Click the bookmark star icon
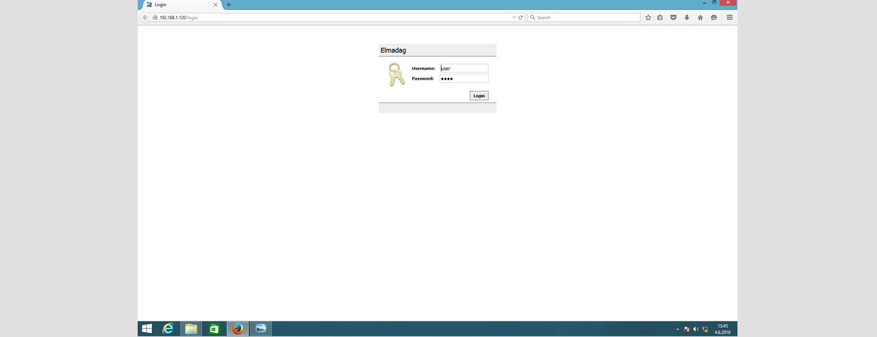The image size is (877, 337). coord(648,17)
